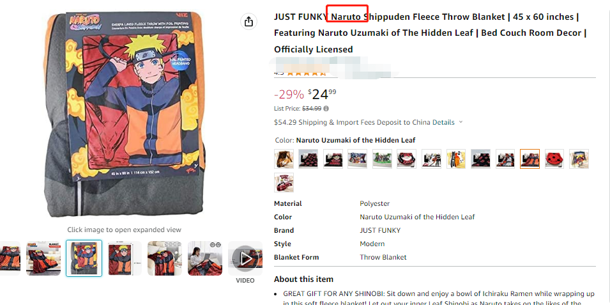
Task: Select the first color swatch option
Action: tap(284, 159)
